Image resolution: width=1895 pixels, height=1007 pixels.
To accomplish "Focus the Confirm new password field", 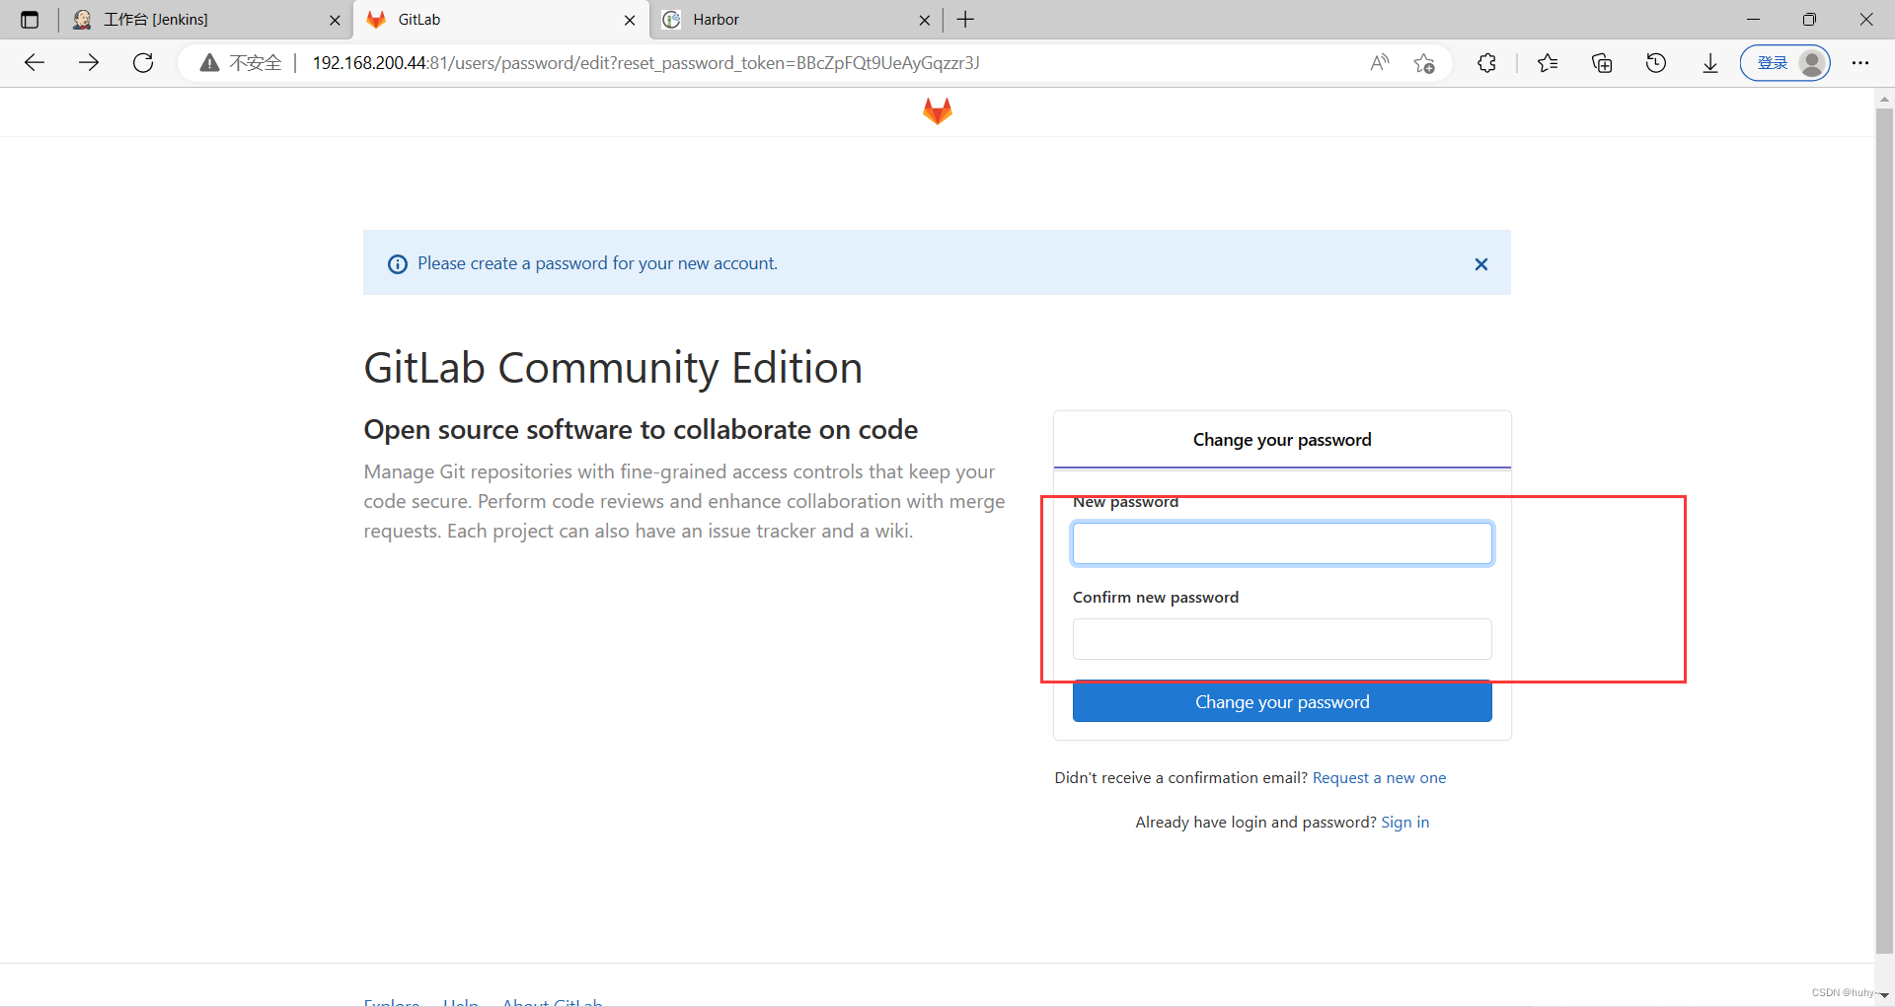I will (x=1282, y=639).
